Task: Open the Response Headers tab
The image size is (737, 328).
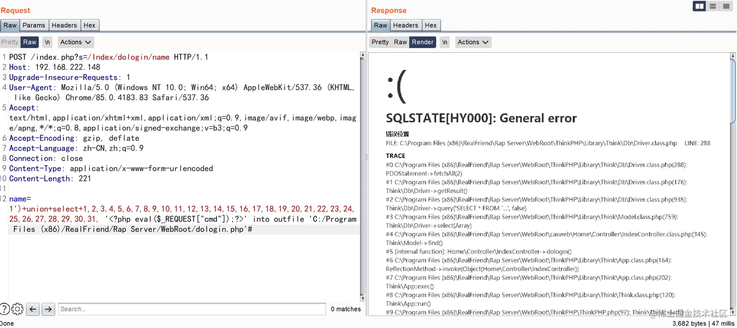Action: click(406, 25)
